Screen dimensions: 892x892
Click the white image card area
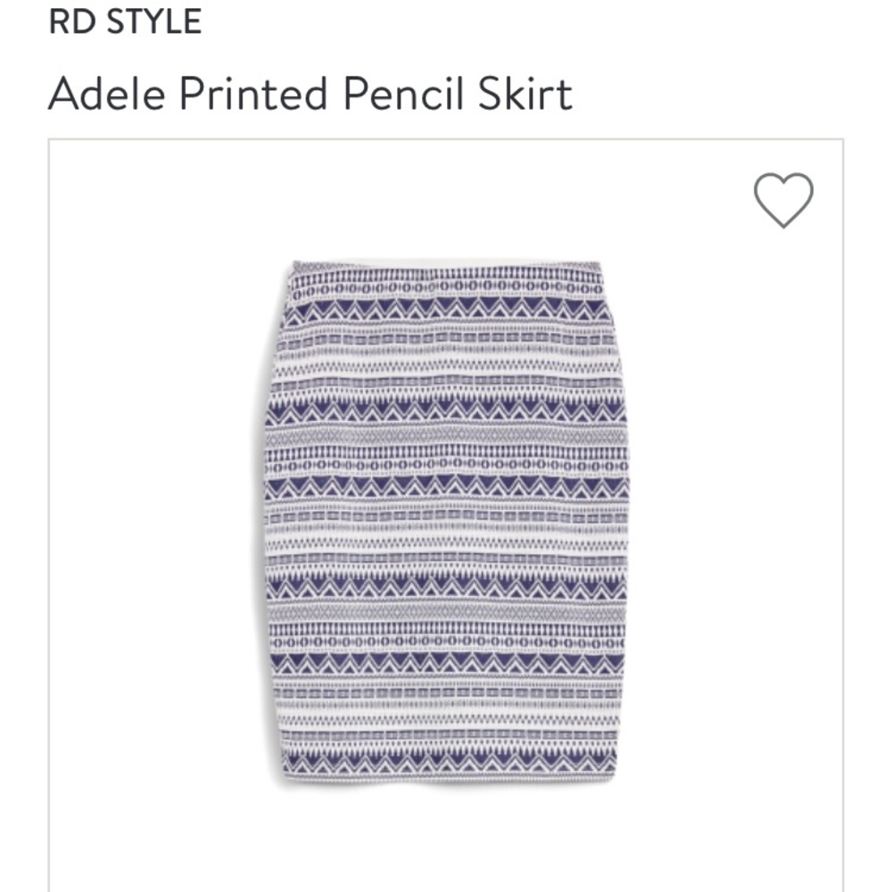click(446, 508)
